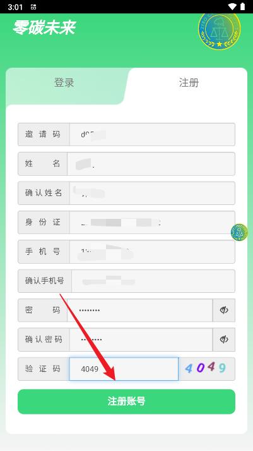The height and width of the screenshot is (451, 253).
Task: Select the 注册 tab
Action: (189, 83)
